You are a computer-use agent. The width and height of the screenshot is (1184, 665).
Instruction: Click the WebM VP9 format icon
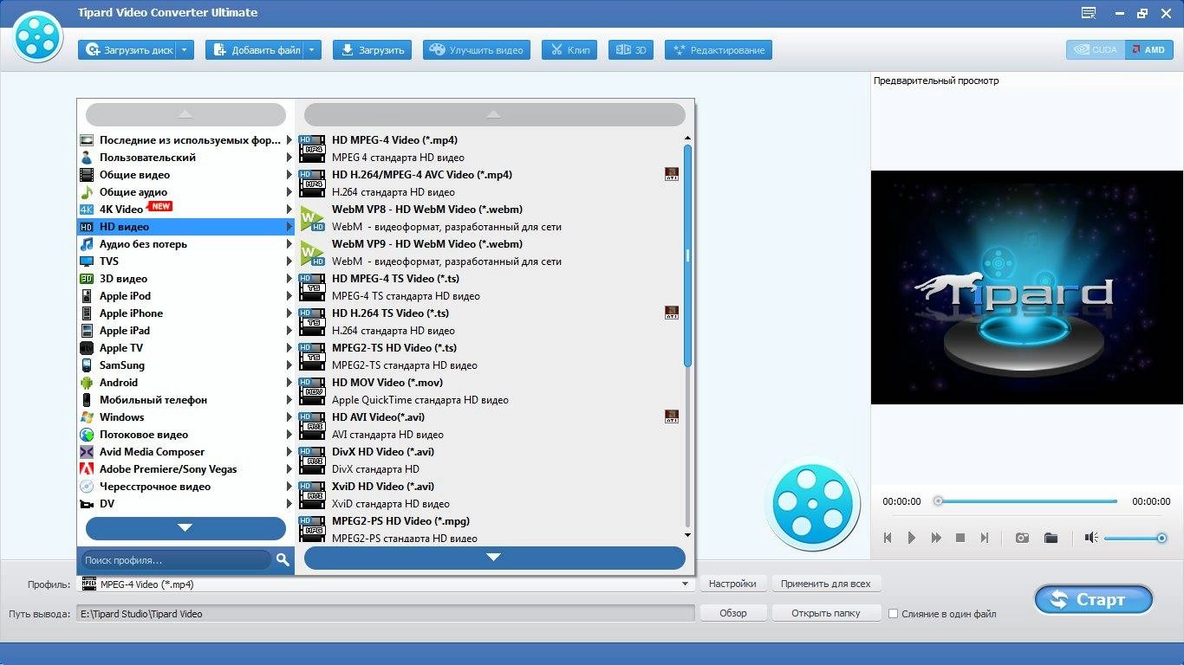(312, 253)
